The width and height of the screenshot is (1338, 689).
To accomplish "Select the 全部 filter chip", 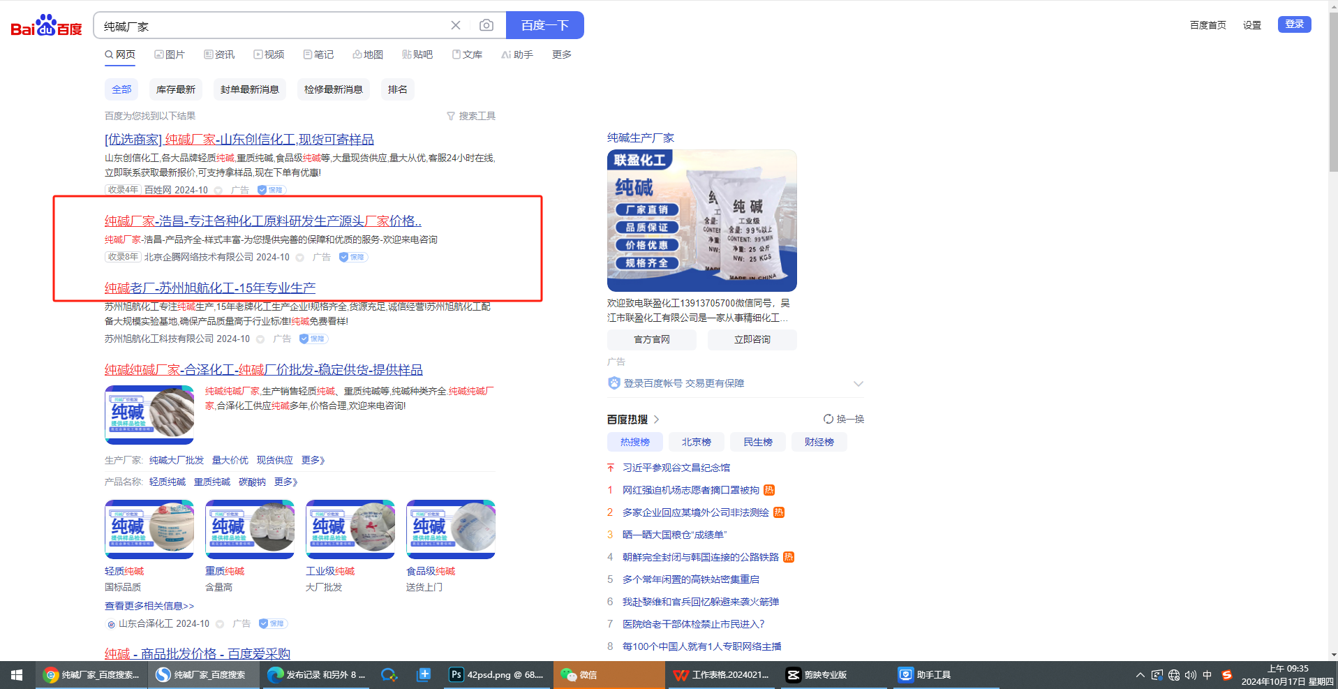I will (121, 89).
